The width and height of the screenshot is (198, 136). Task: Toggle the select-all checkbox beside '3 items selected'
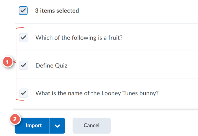click(23, 10)
